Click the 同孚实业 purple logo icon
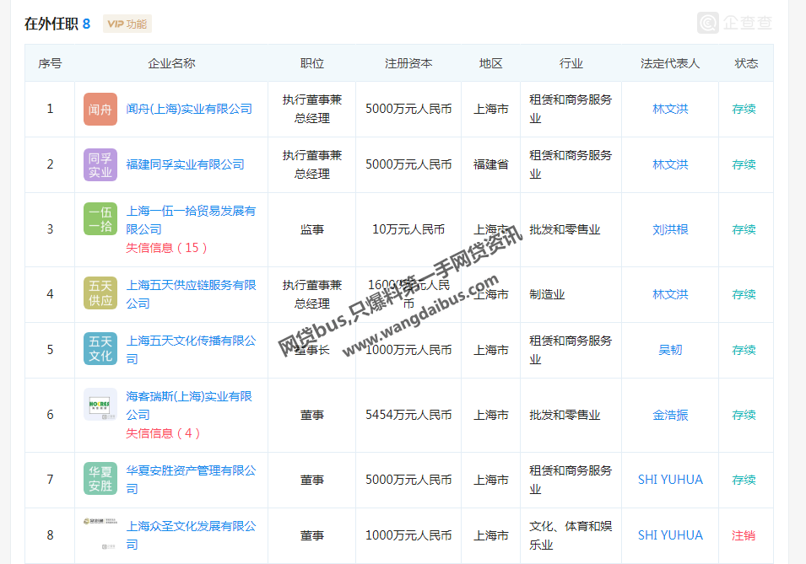Image resolution: width=806 pixels, height=564 pixels. point(100,164)
